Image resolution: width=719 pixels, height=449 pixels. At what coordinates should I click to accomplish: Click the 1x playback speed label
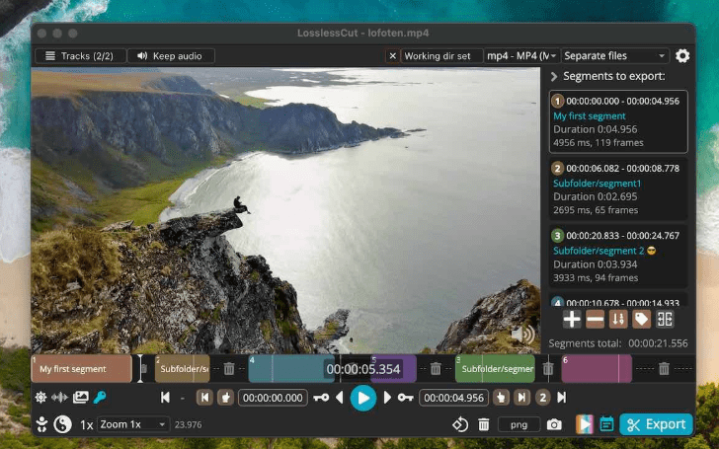point(87,425)
